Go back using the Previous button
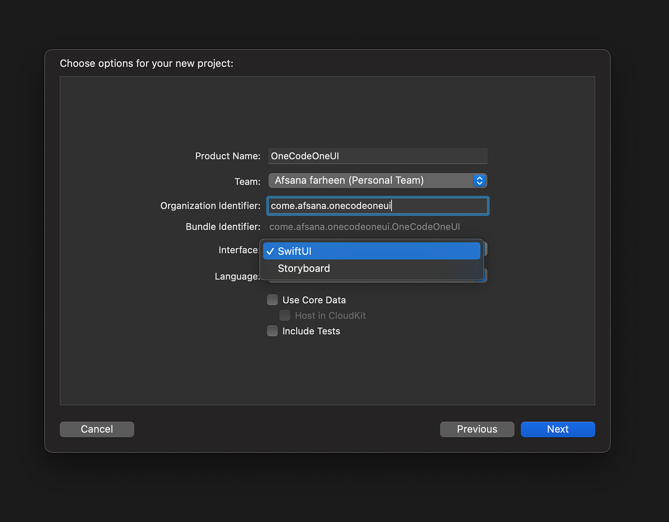This screenshot has width=669, height=522. pyautogui.click(x=476, y=429)
